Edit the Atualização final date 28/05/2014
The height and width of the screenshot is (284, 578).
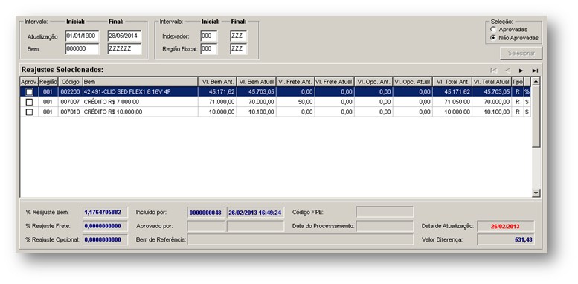(124, 36)
